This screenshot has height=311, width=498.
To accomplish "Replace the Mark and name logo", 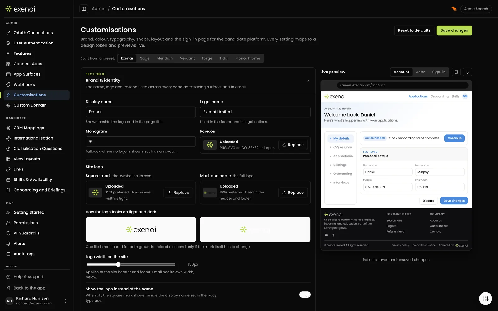I will click(293, 193).
